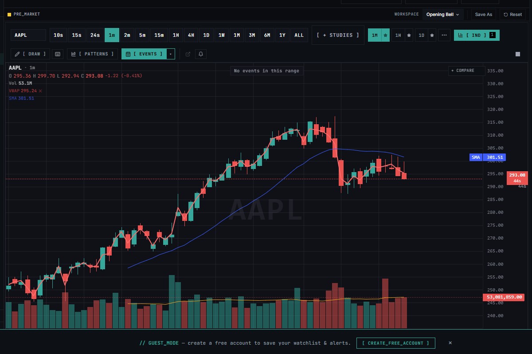Image resolution: width=532 pixels, height=354 pixels.
Task: Click the 335.00 price axis label
Action: [x=495, y=71]
